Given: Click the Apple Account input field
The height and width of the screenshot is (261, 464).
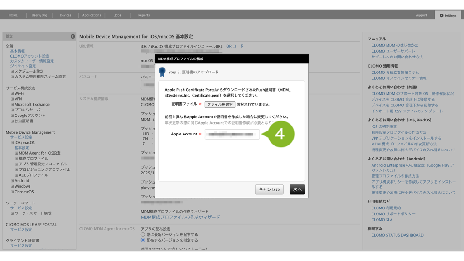Looking at the screenshot, I should coord(232,134).
